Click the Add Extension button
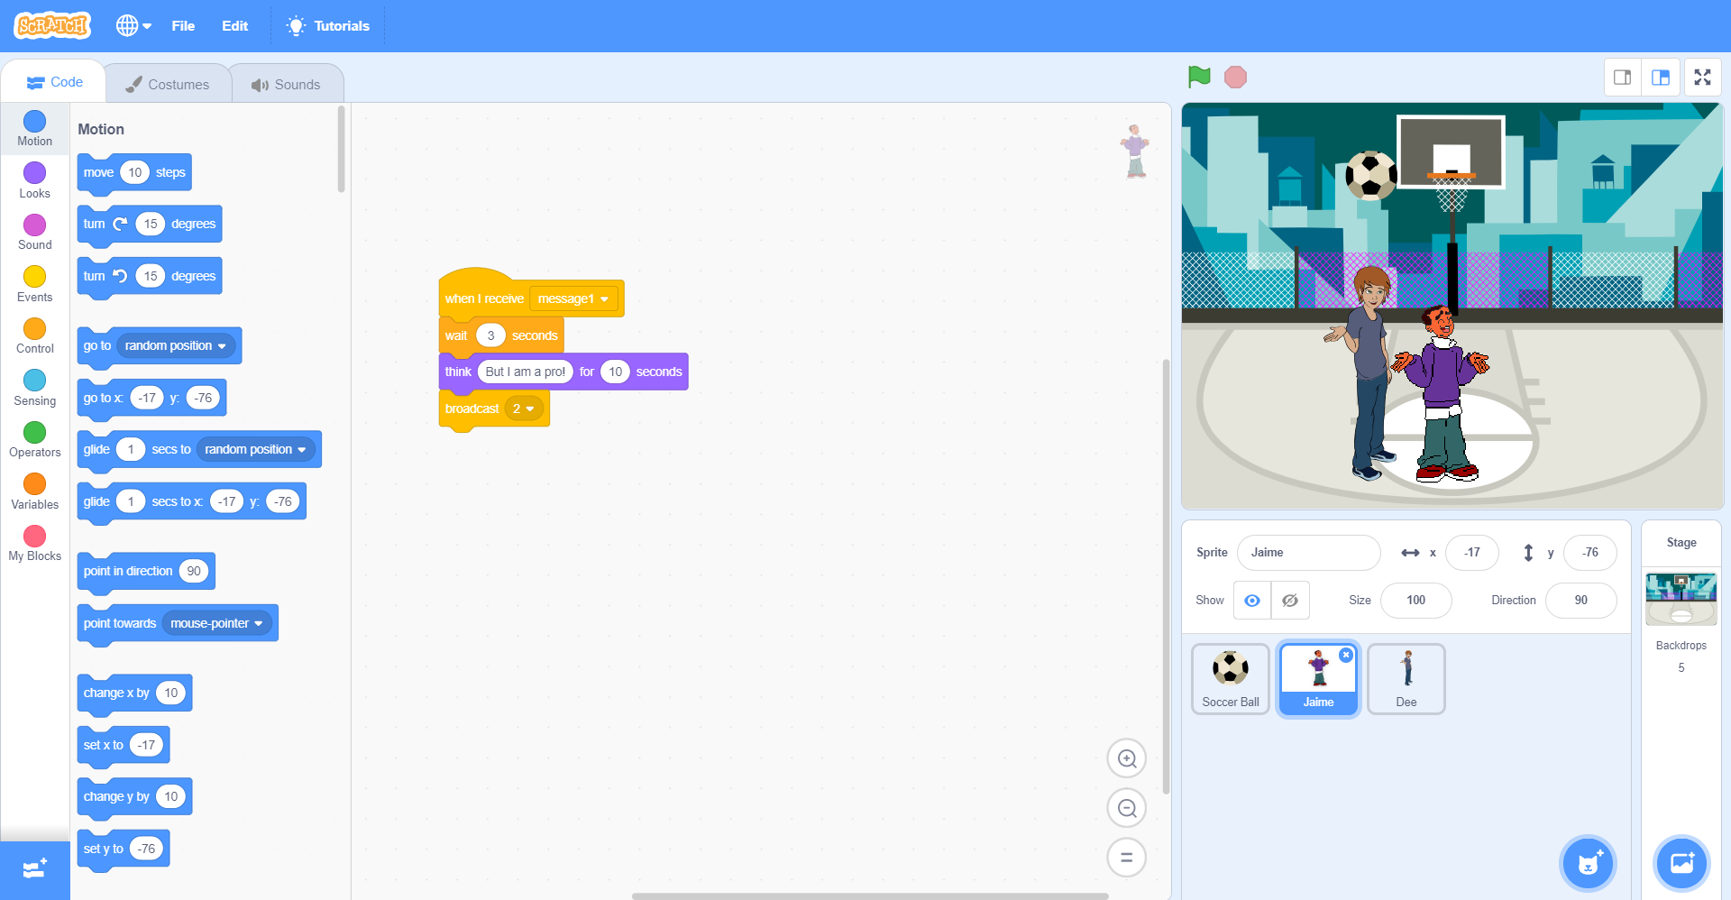 coord(35,869)
